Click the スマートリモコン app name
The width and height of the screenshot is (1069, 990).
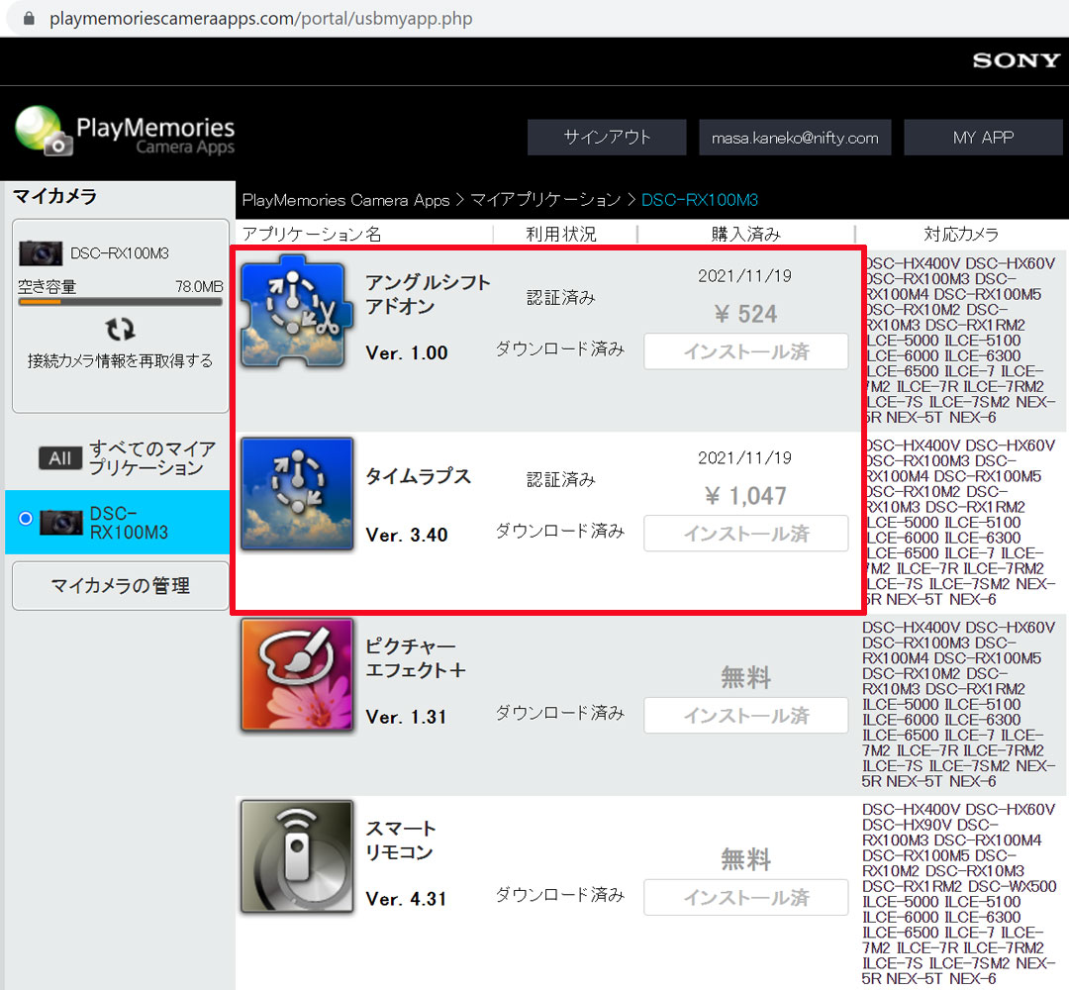tap(401, 840)
